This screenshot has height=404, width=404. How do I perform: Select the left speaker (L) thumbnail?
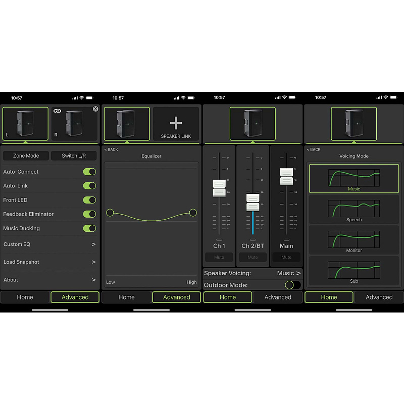click(25, 124)
